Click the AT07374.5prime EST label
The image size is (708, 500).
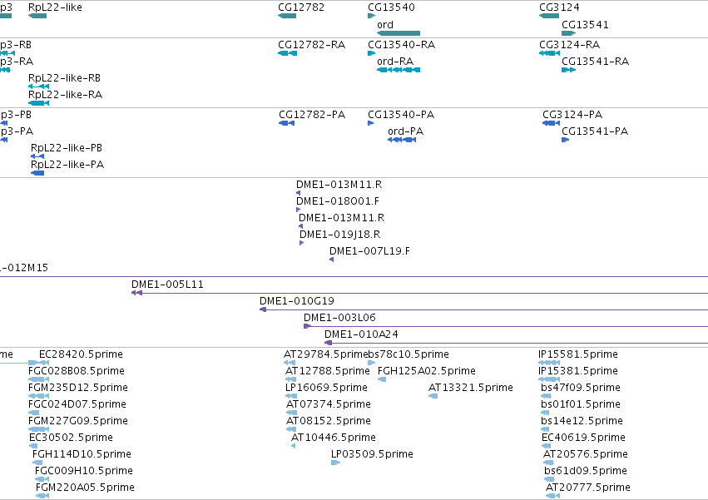coord(329,404)
